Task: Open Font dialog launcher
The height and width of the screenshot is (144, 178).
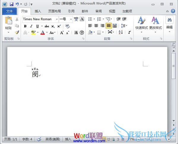Action: click(x=83, y=39)
